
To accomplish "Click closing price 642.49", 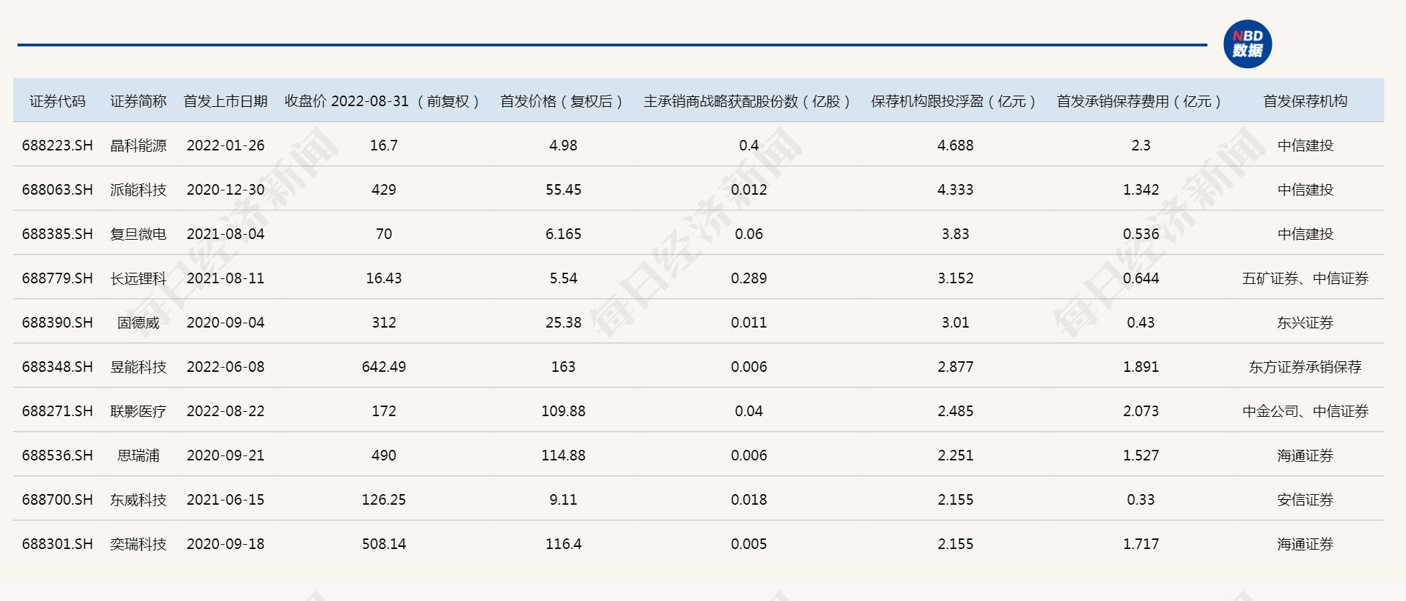I will 384,367.
